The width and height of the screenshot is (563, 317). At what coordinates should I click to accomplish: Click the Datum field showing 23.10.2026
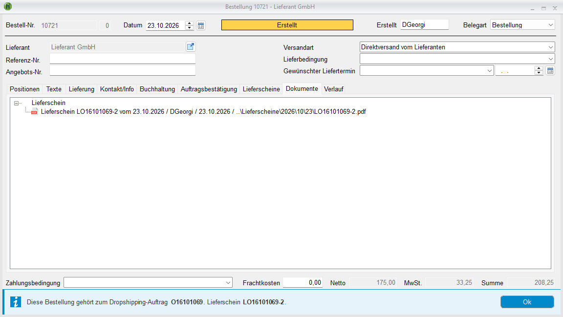[x=166, y=25]
